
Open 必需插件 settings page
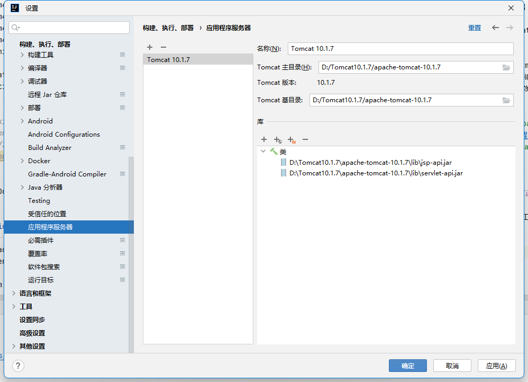pyautogui.click(x=41, y=240)
